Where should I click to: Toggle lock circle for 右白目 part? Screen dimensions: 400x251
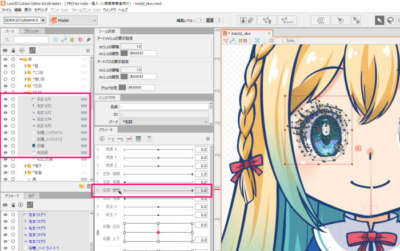tap(13, 152)
